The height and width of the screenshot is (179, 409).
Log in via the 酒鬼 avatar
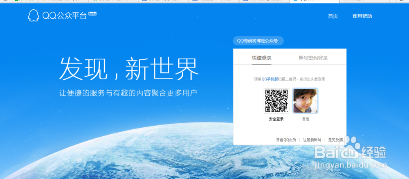pos(305,100)
